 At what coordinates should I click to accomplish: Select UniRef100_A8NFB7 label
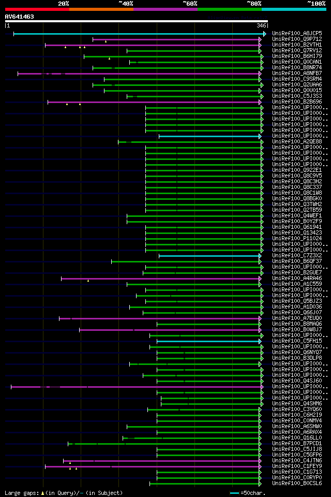pyautogui.click(x=297, y=73)
